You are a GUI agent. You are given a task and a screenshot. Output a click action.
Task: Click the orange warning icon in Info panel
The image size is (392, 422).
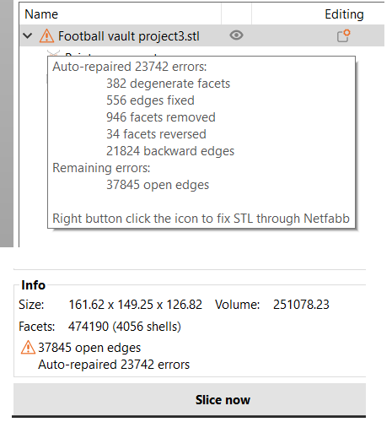[x=28, y=347]
